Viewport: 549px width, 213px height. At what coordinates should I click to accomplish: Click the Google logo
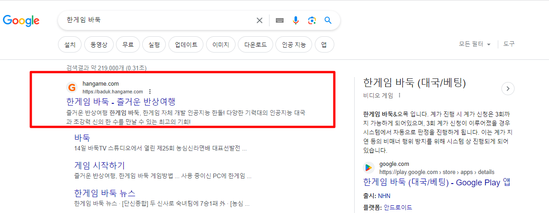pyautogui.click(x=21, y=20)
